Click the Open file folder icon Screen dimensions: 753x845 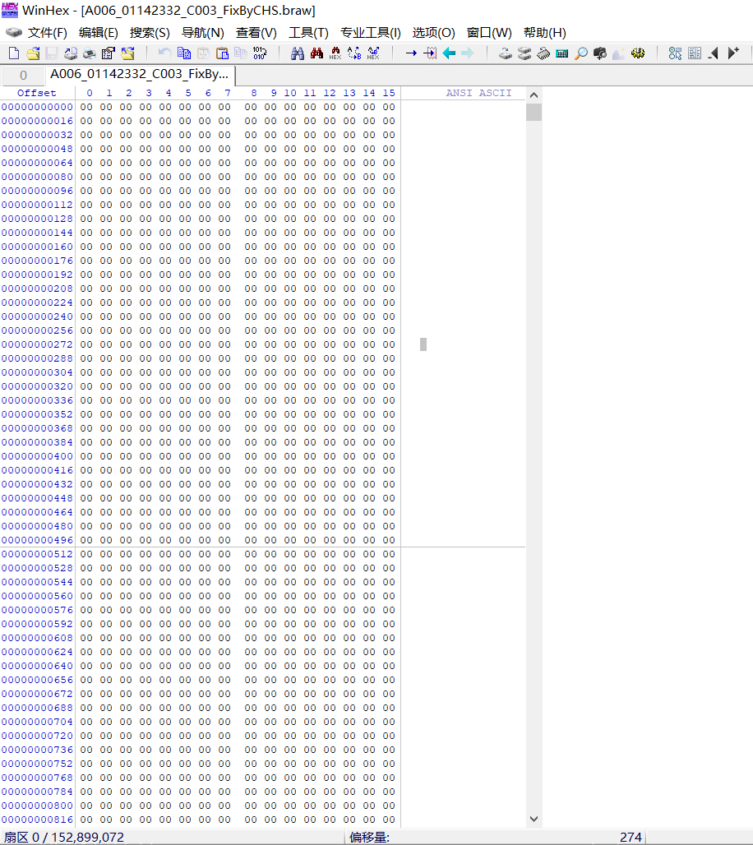pos(33,53)
